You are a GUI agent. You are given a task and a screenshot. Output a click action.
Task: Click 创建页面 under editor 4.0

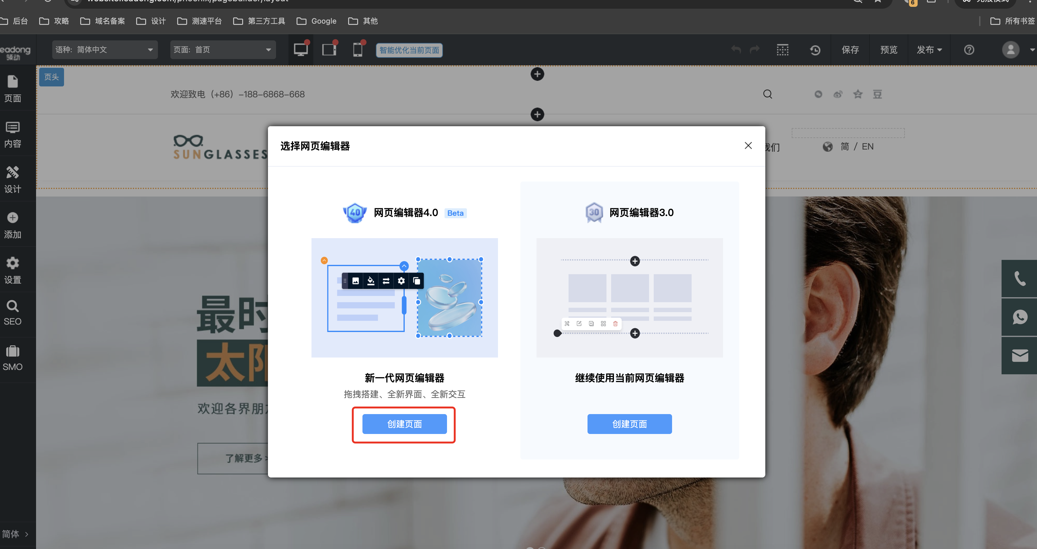coord(404,424)
